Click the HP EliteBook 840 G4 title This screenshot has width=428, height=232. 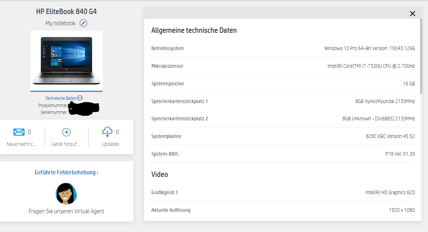[x=66, y=12]
